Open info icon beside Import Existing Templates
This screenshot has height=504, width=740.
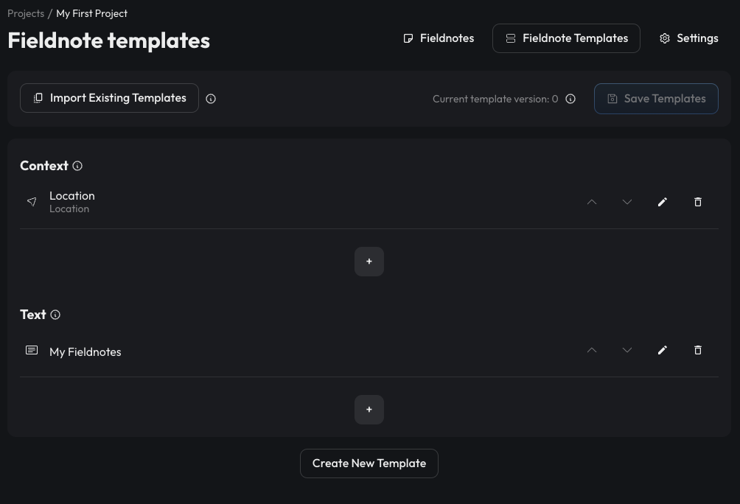tap(211, 99)
